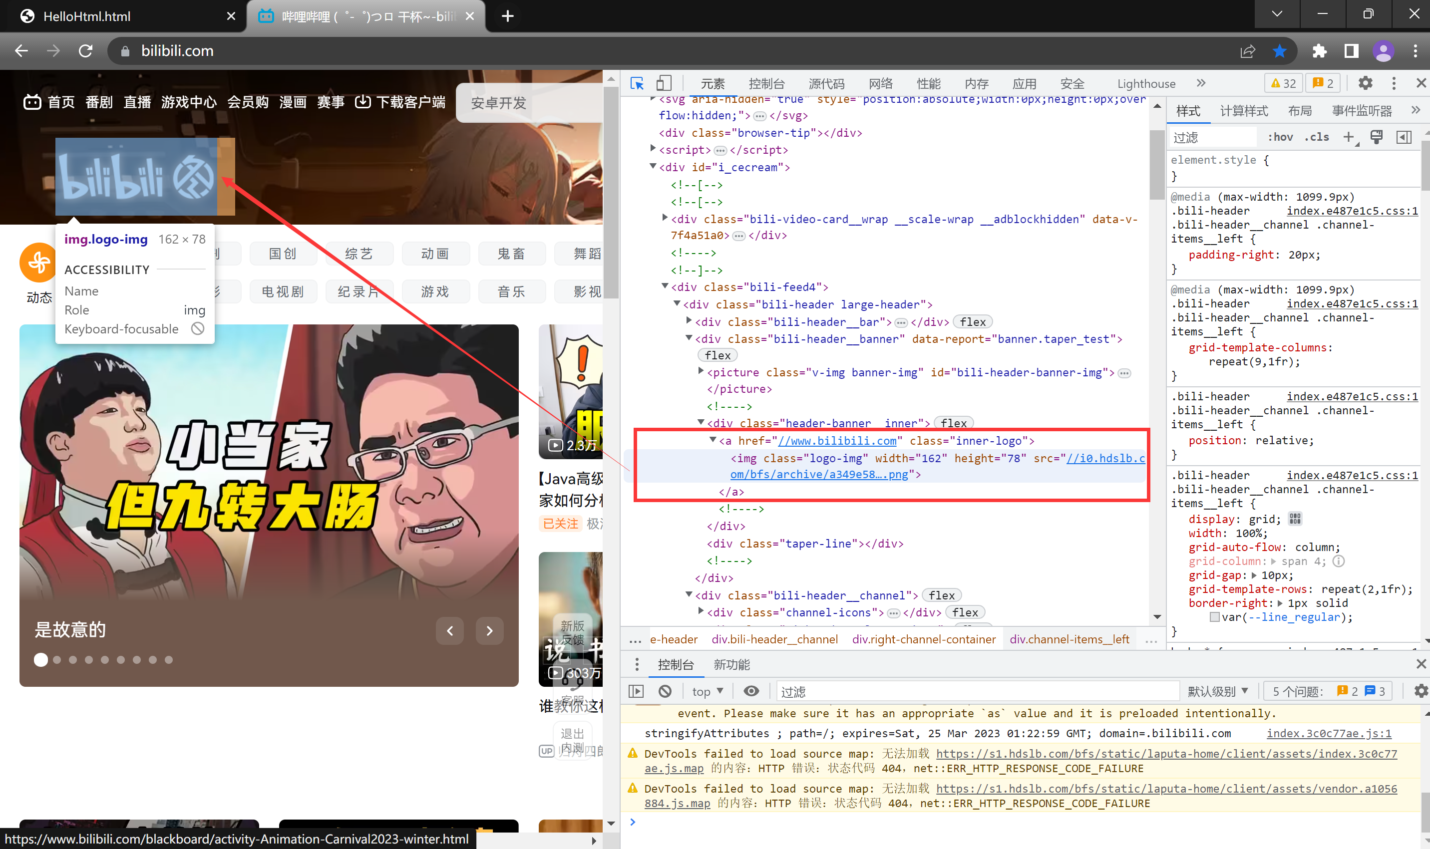Open the Lighthouse tab

(x=1146, y=83)
